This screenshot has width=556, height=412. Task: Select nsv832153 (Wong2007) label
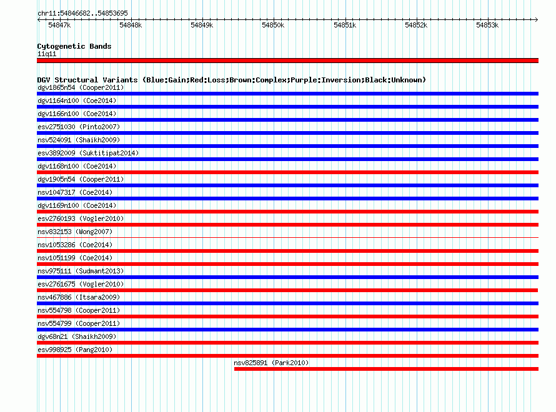[75, 232]
